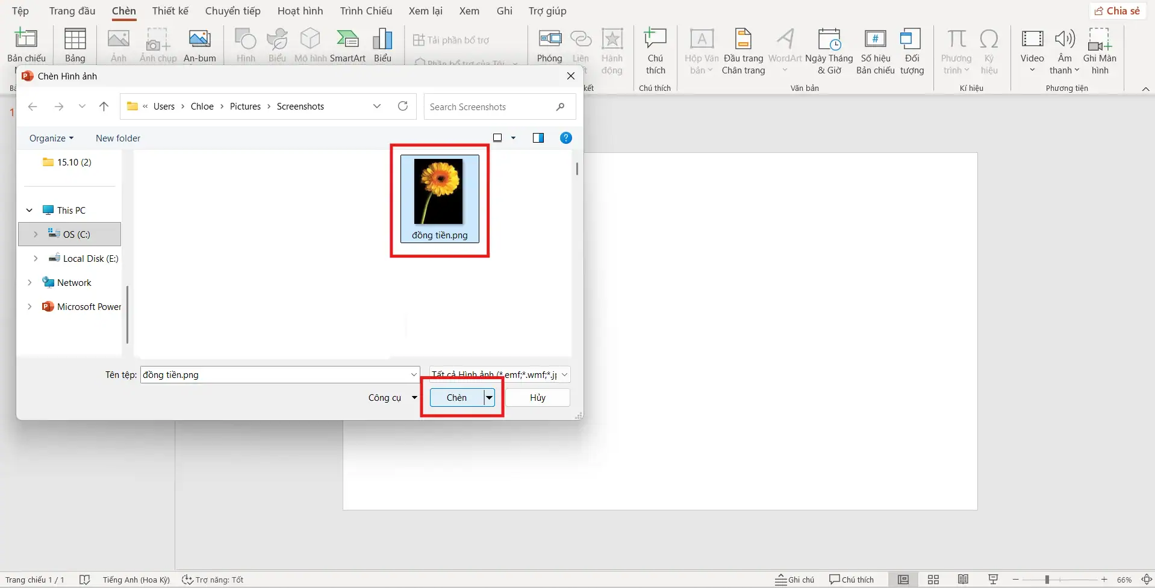This screenshot has width=1155, height=588.
Task: Click the Âm thanh audio icon
Action: pos(1064,40)
